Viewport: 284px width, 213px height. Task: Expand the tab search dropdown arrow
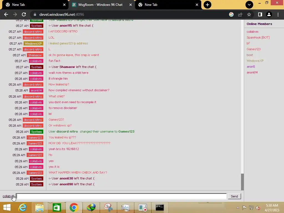pyautogui.click(x=249, y=5)
